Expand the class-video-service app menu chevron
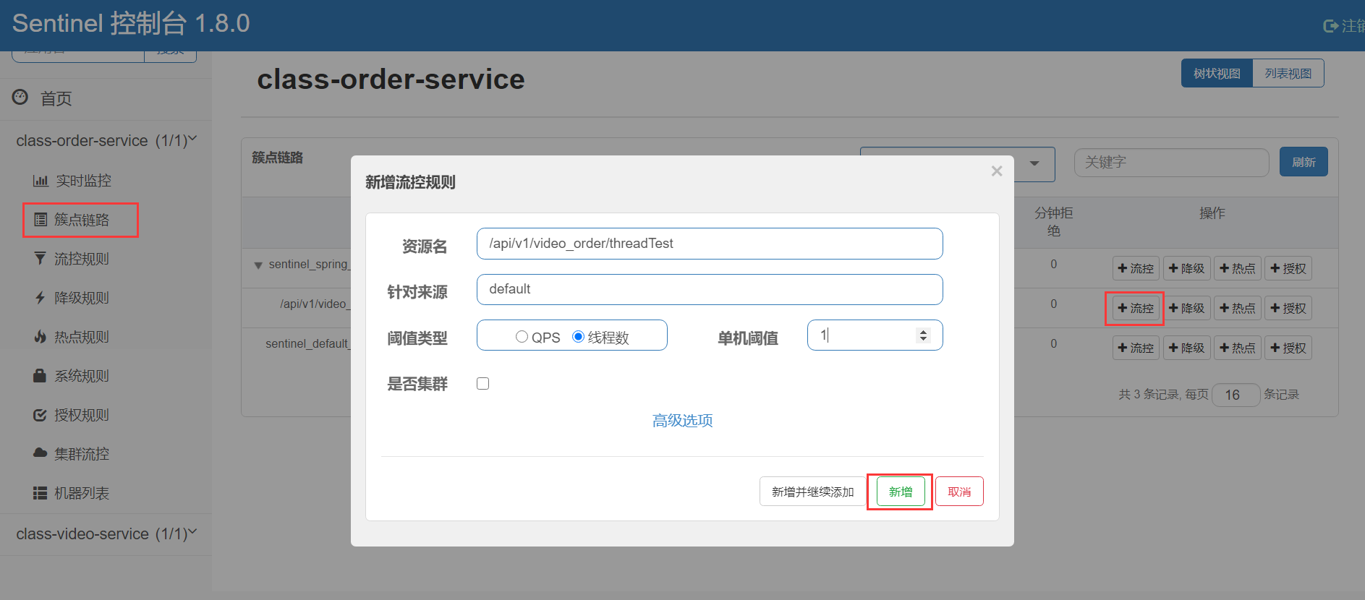The width and height of the screenshot is (1365, 600). (x=192, y=532)
